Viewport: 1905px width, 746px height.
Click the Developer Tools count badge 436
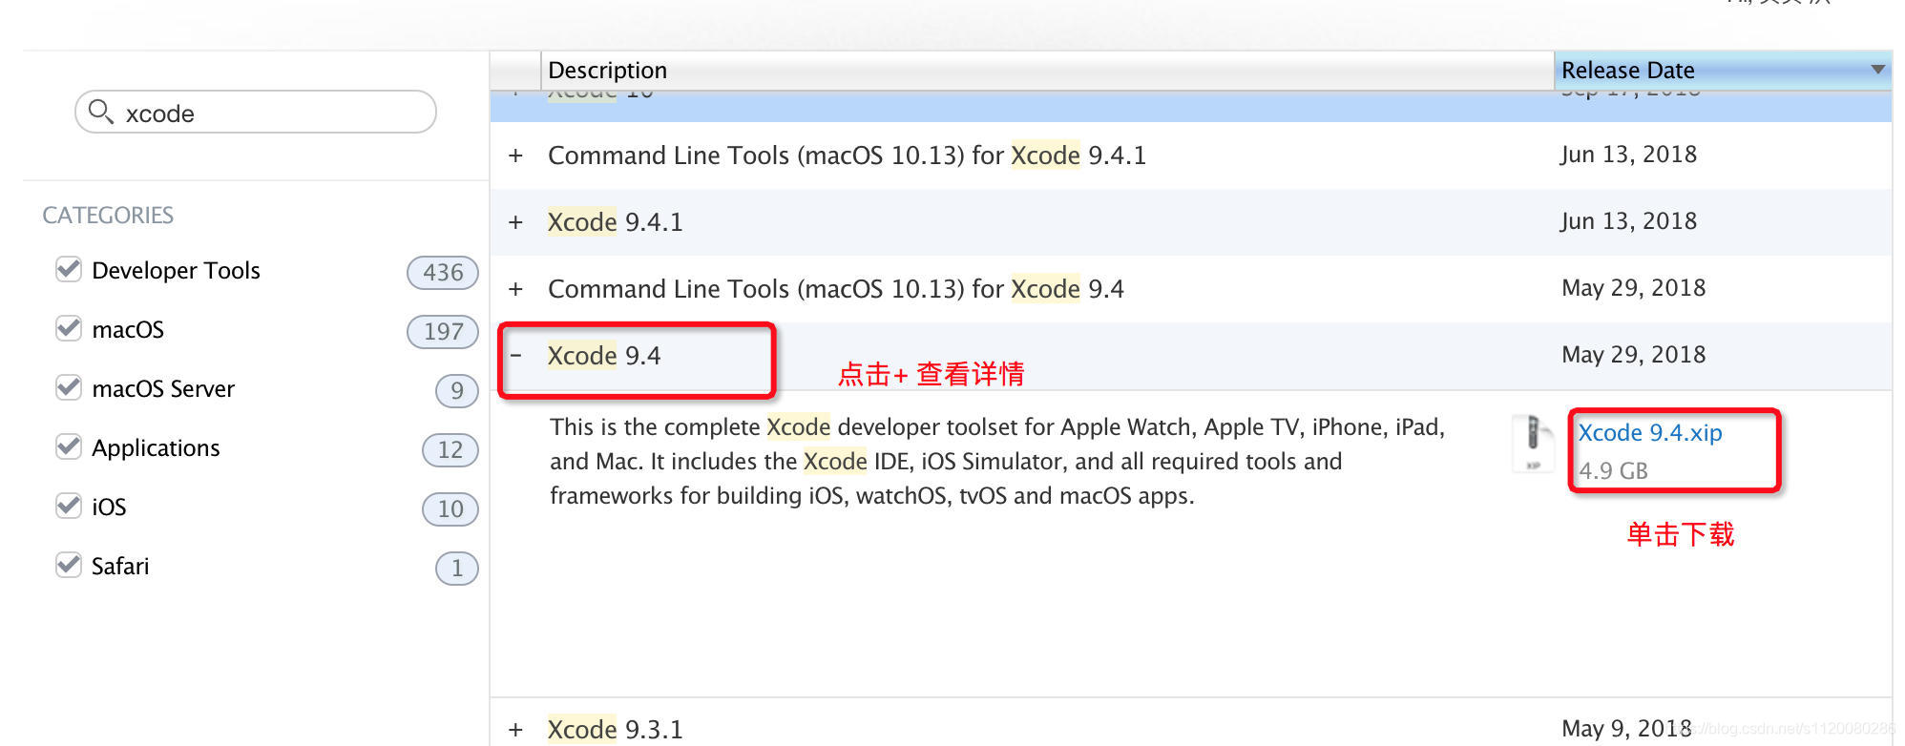443,273
